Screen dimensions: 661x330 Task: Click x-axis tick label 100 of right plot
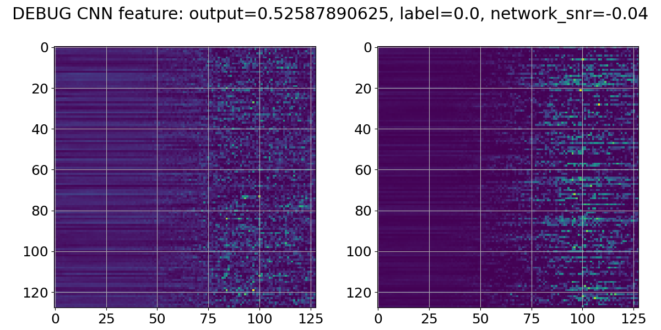[x=583, y=318]
